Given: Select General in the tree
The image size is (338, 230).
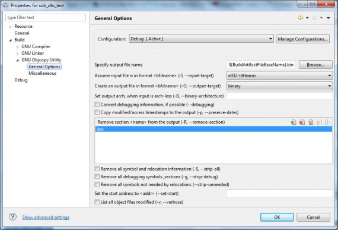Looking at the screenshot, I should pyautogui.click(x=22, y=33).
